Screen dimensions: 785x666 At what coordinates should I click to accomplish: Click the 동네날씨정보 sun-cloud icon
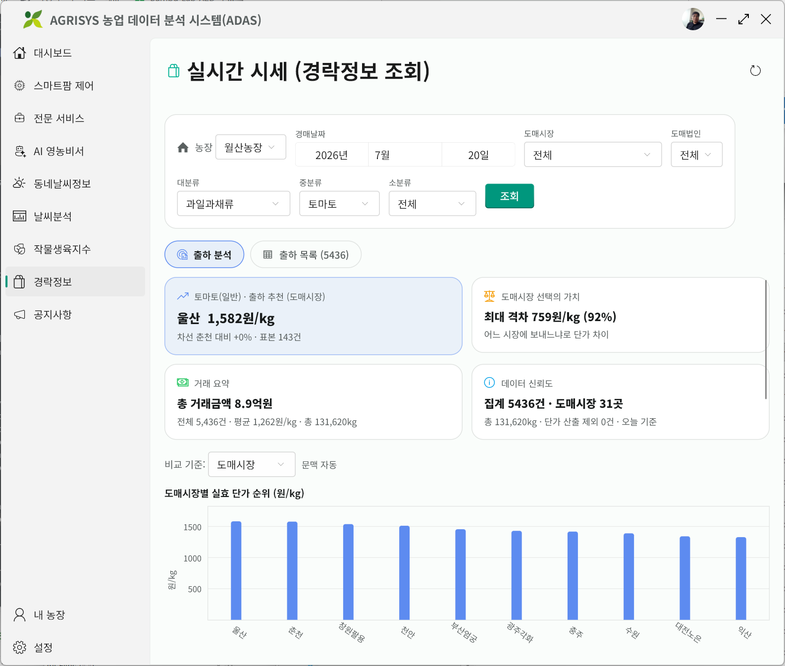[x=19, y=183]
